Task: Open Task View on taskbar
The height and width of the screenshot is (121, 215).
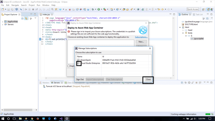Action: (14, 119)
